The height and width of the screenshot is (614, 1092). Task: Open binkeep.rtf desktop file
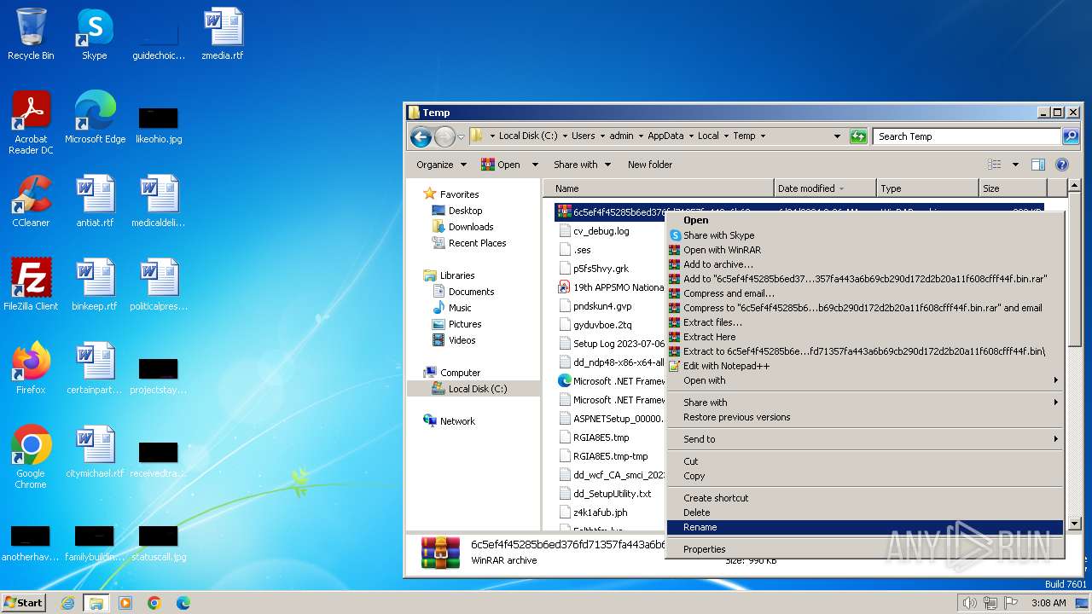tap(95, 285)
